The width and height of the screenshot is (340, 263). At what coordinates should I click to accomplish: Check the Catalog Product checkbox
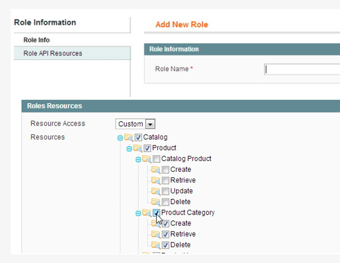pyautogui.click(x=156, y=159)
